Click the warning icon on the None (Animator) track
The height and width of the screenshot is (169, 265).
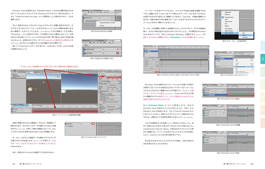(84, 21)
